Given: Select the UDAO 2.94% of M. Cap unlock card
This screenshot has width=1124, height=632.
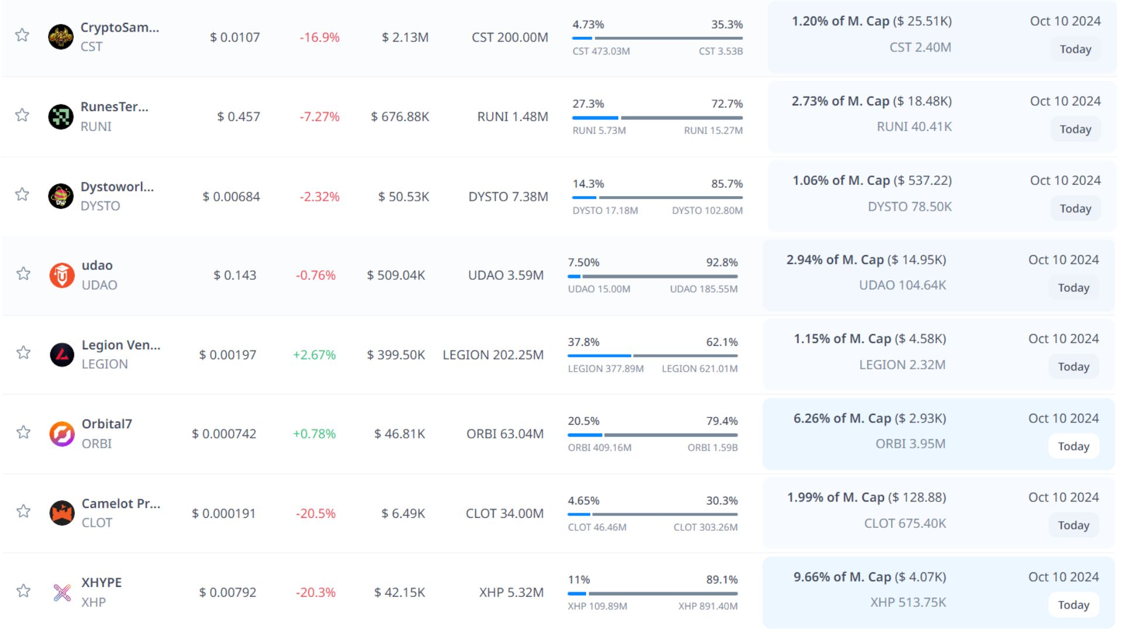Looking at the screenshot, I should (938, 274).
